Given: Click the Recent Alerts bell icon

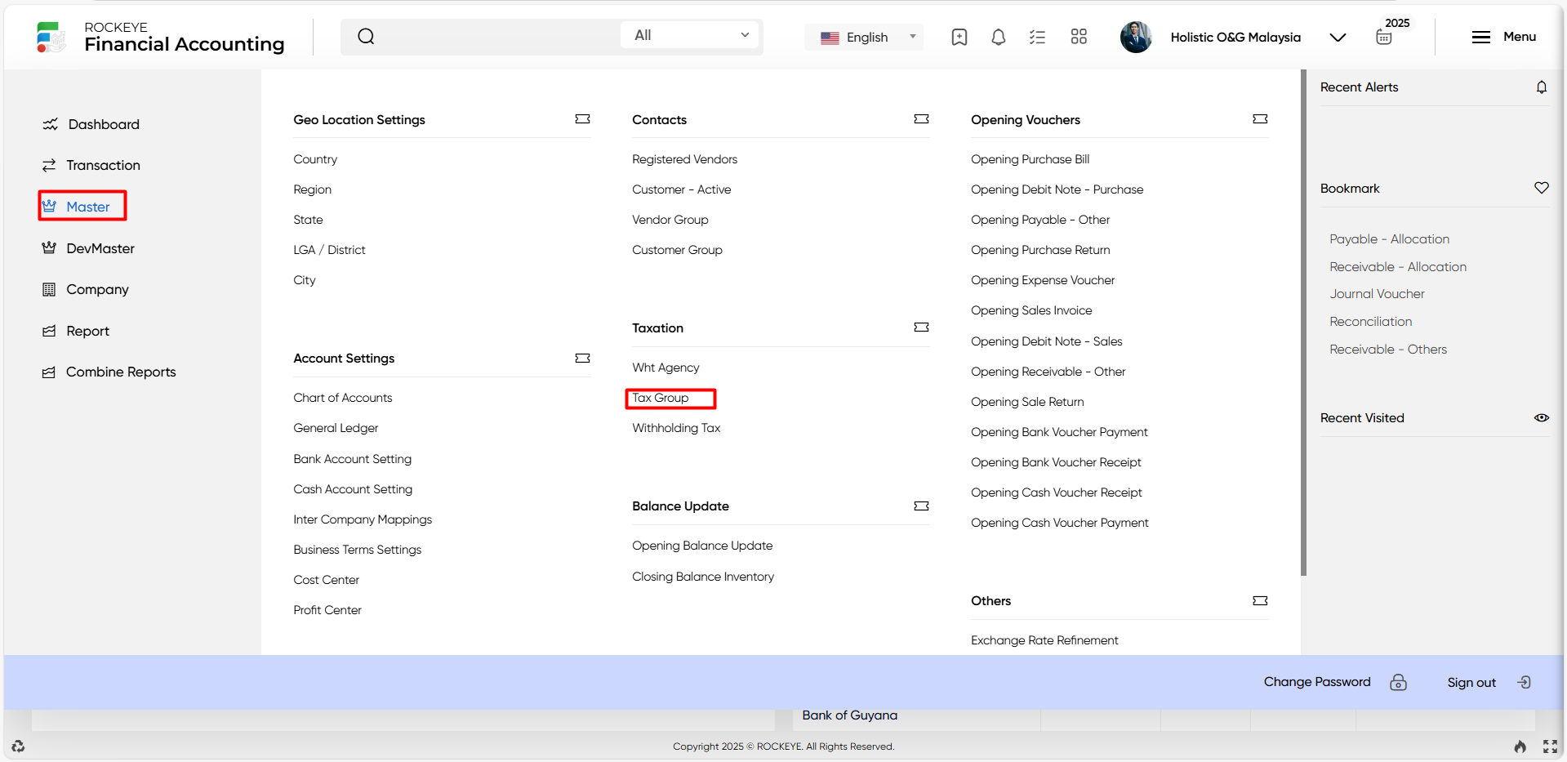Looking at the screenshot, I should [1542, 87].
